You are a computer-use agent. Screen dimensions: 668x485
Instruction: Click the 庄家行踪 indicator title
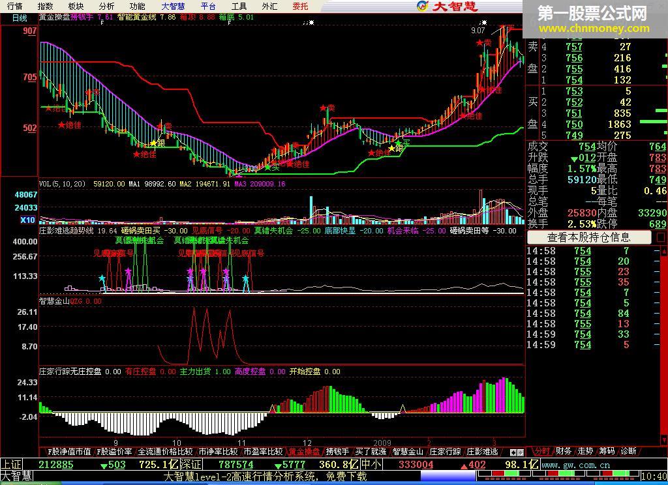[54, 372]
